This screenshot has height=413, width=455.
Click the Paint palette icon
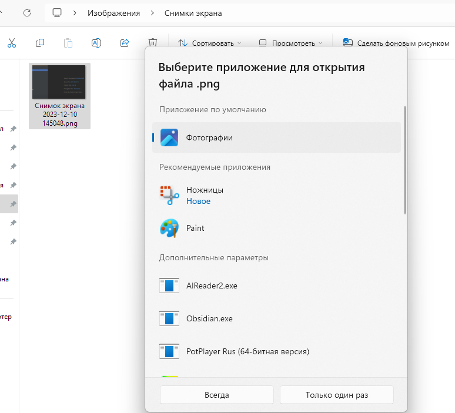pyautogui.click(x=169, y=229)
